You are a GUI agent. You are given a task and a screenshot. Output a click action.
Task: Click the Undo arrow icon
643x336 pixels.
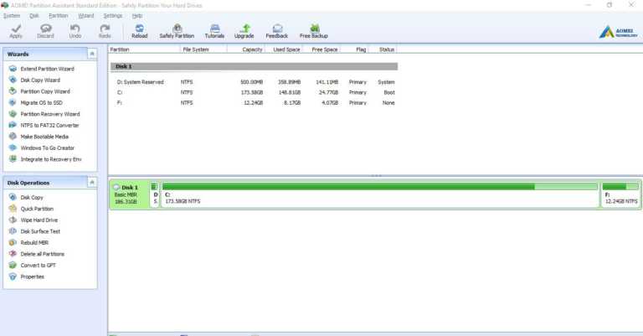75,28
